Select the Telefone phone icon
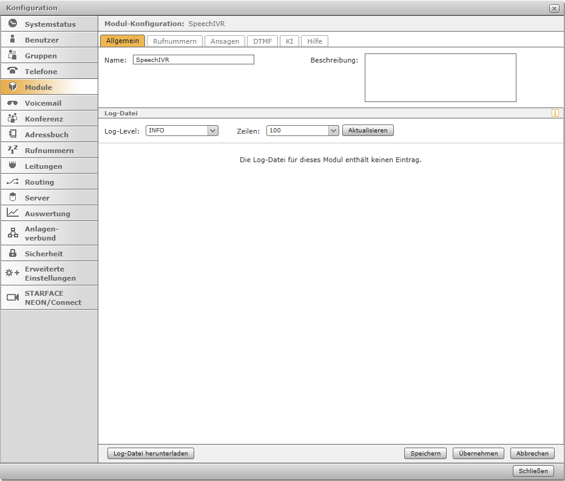565x481 pixels. point(13,71)
